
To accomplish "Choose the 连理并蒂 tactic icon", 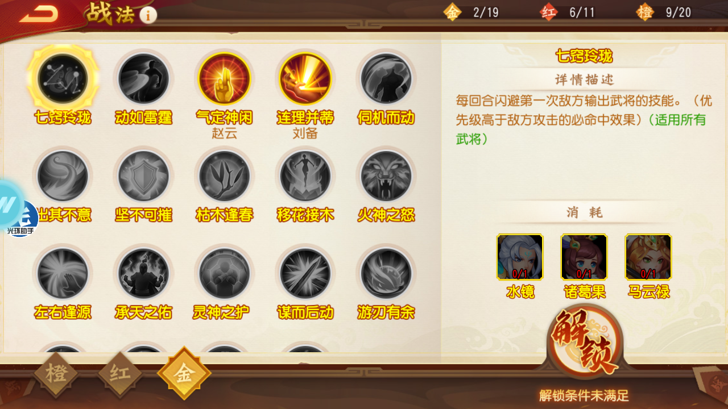I will pos(305,78).
